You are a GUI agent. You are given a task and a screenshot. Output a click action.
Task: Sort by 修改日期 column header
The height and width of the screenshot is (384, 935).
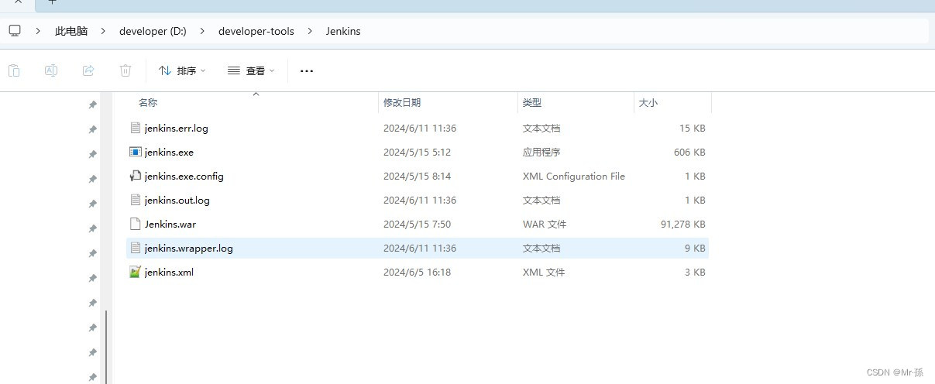click(402, 102)
